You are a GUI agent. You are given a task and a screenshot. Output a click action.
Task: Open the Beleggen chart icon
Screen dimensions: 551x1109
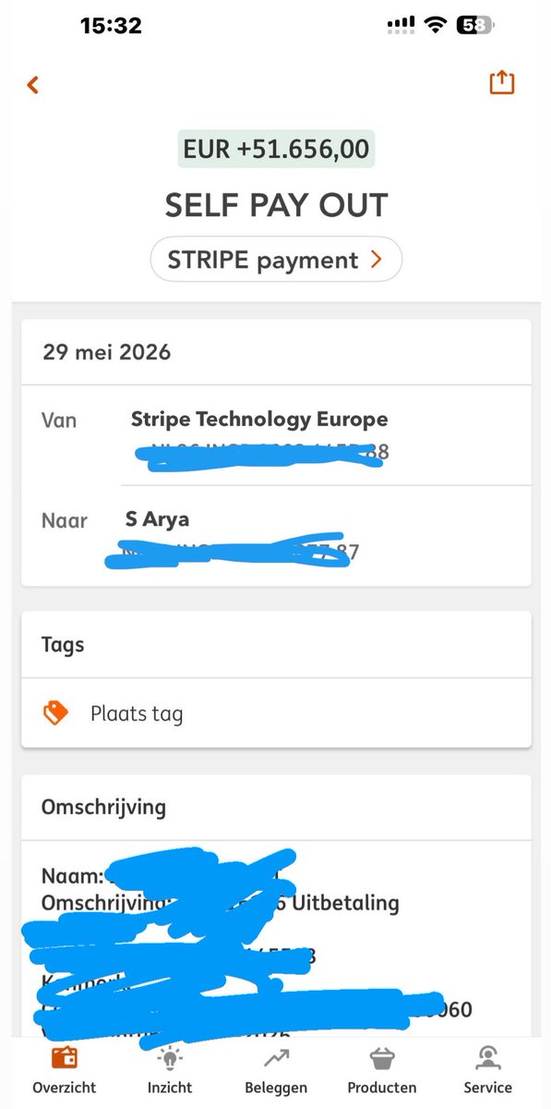(276, 1057)
